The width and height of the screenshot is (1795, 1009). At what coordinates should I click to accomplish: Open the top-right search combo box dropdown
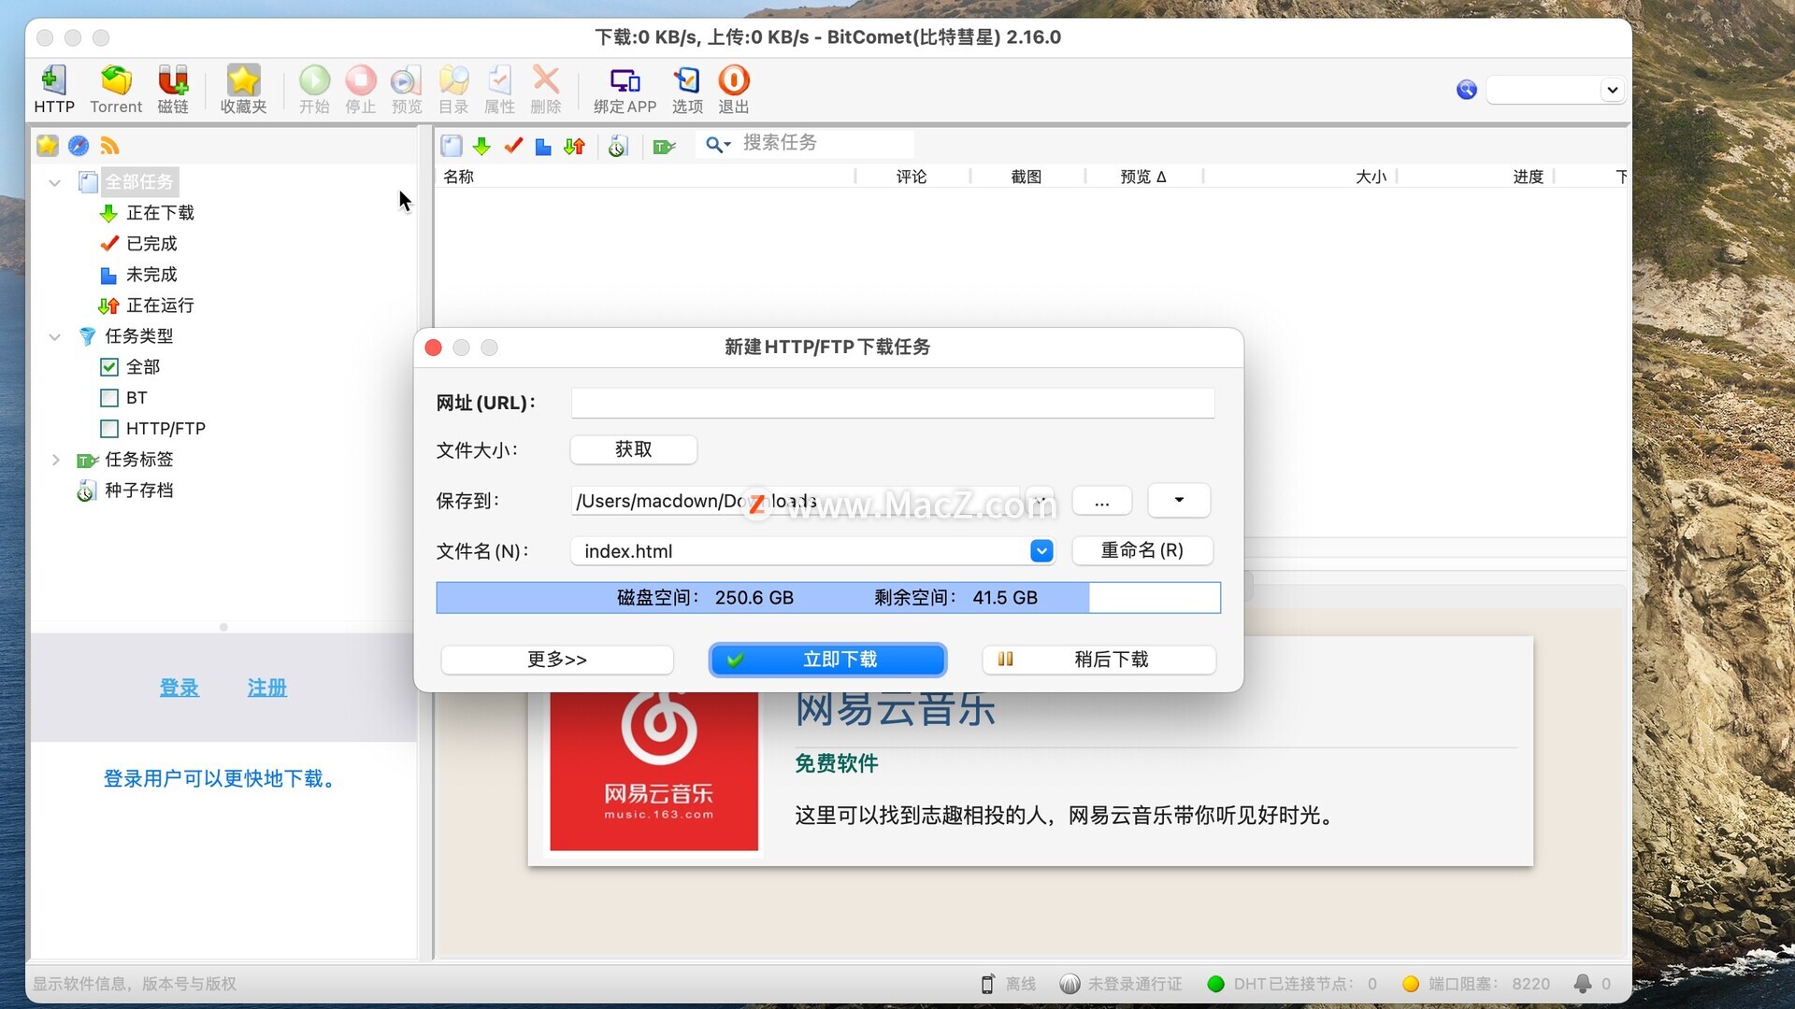(1612, 90)
